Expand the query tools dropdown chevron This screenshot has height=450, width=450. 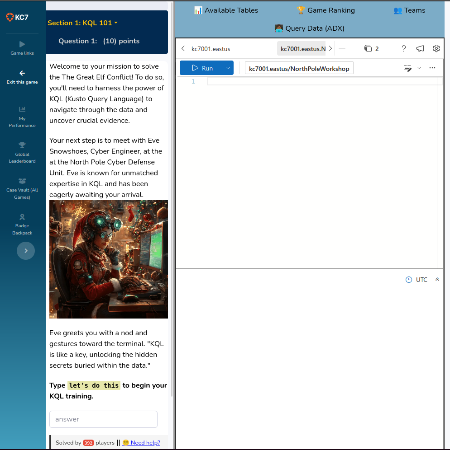pyautogui.click(x=419, y=68)
